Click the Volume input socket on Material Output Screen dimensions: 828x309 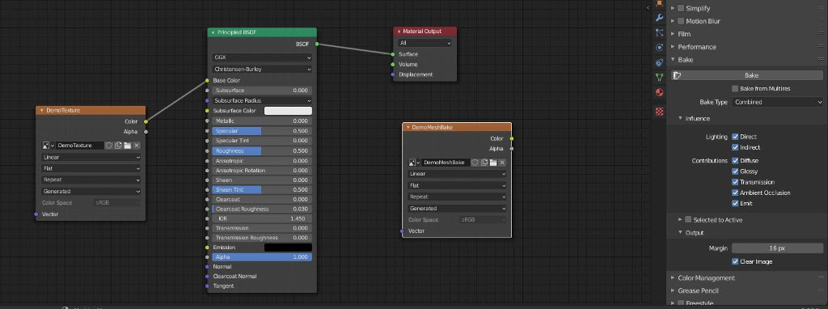click(393, 65)
